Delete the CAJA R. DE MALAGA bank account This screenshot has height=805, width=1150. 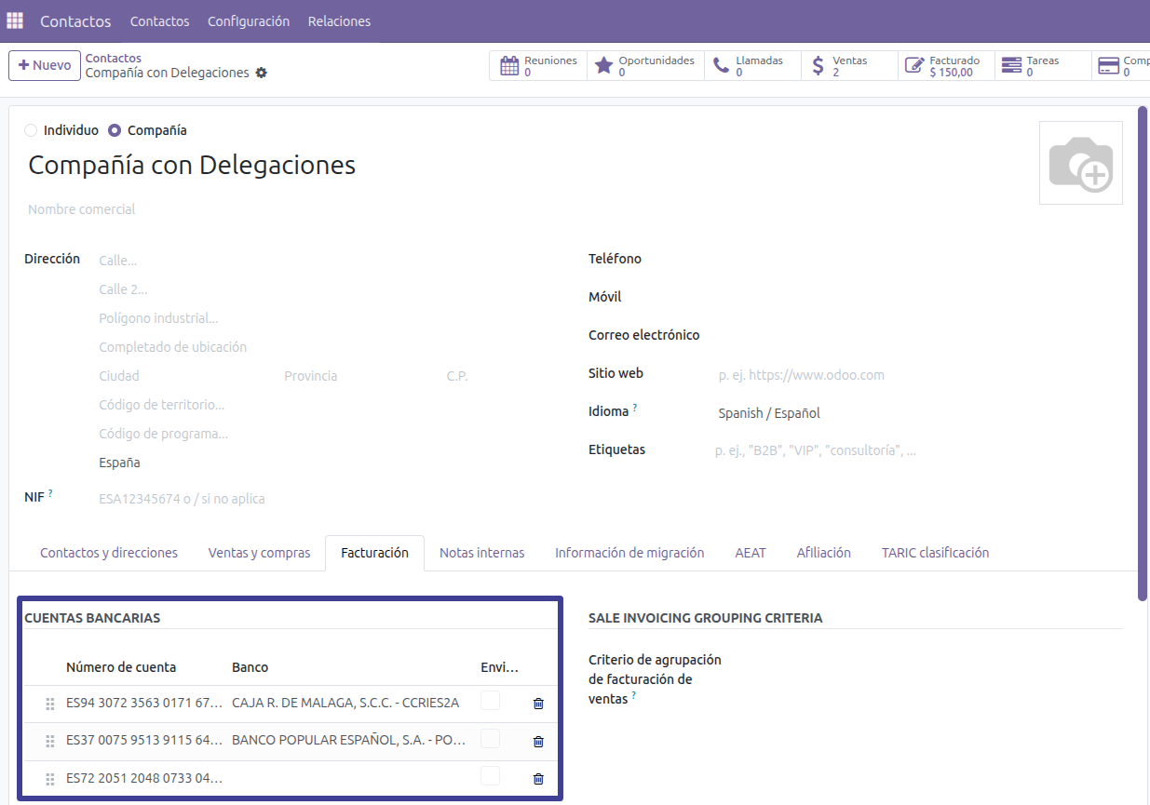(x=538, y=704)
